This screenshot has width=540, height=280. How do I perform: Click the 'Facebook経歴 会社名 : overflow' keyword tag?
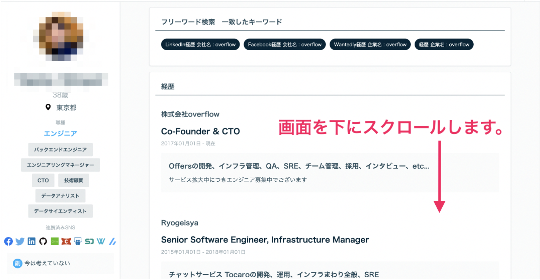[285, 44]
